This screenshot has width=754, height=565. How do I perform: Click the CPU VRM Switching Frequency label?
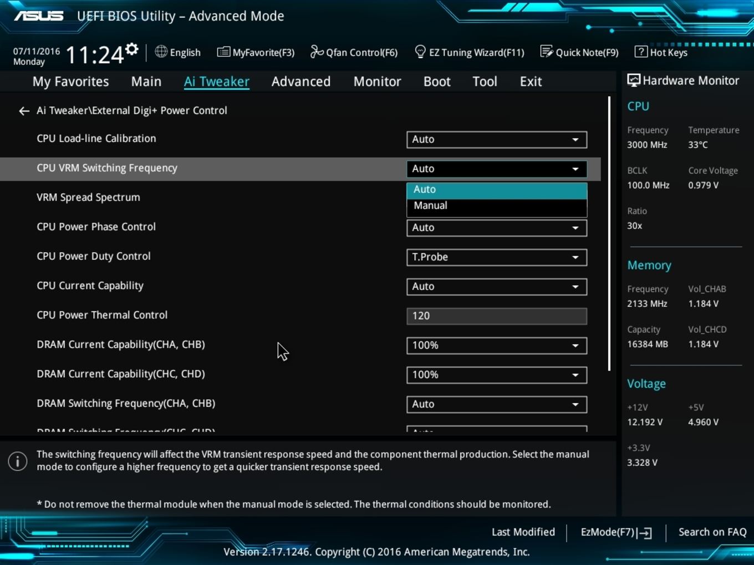tap(107, 168)
